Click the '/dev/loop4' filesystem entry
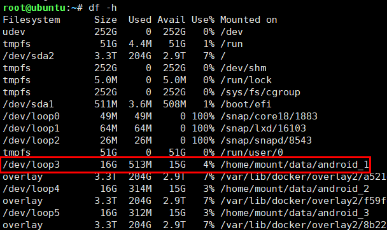 tap(31, 189)
